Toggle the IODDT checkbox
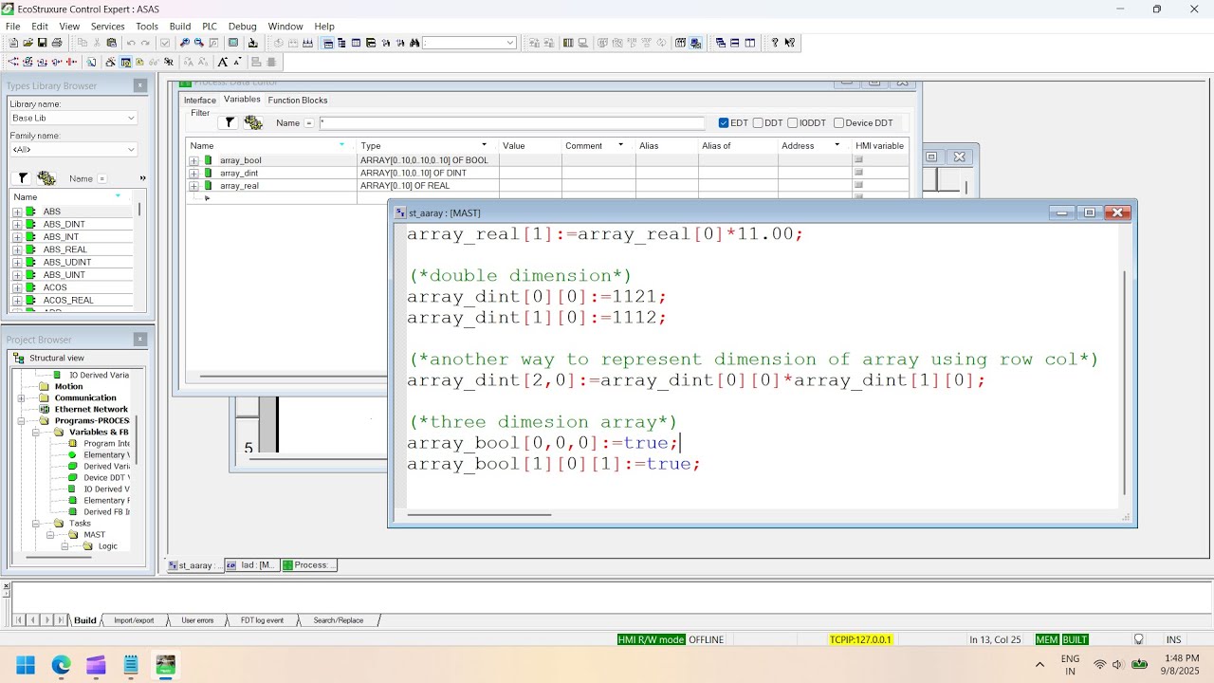The width and height of the screenshot is (1214, 683). coord(792,122)
